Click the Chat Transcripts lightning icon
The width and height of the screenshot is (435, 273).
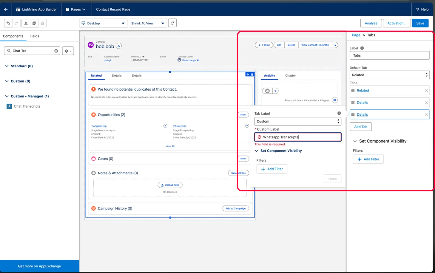click(9, 106)
